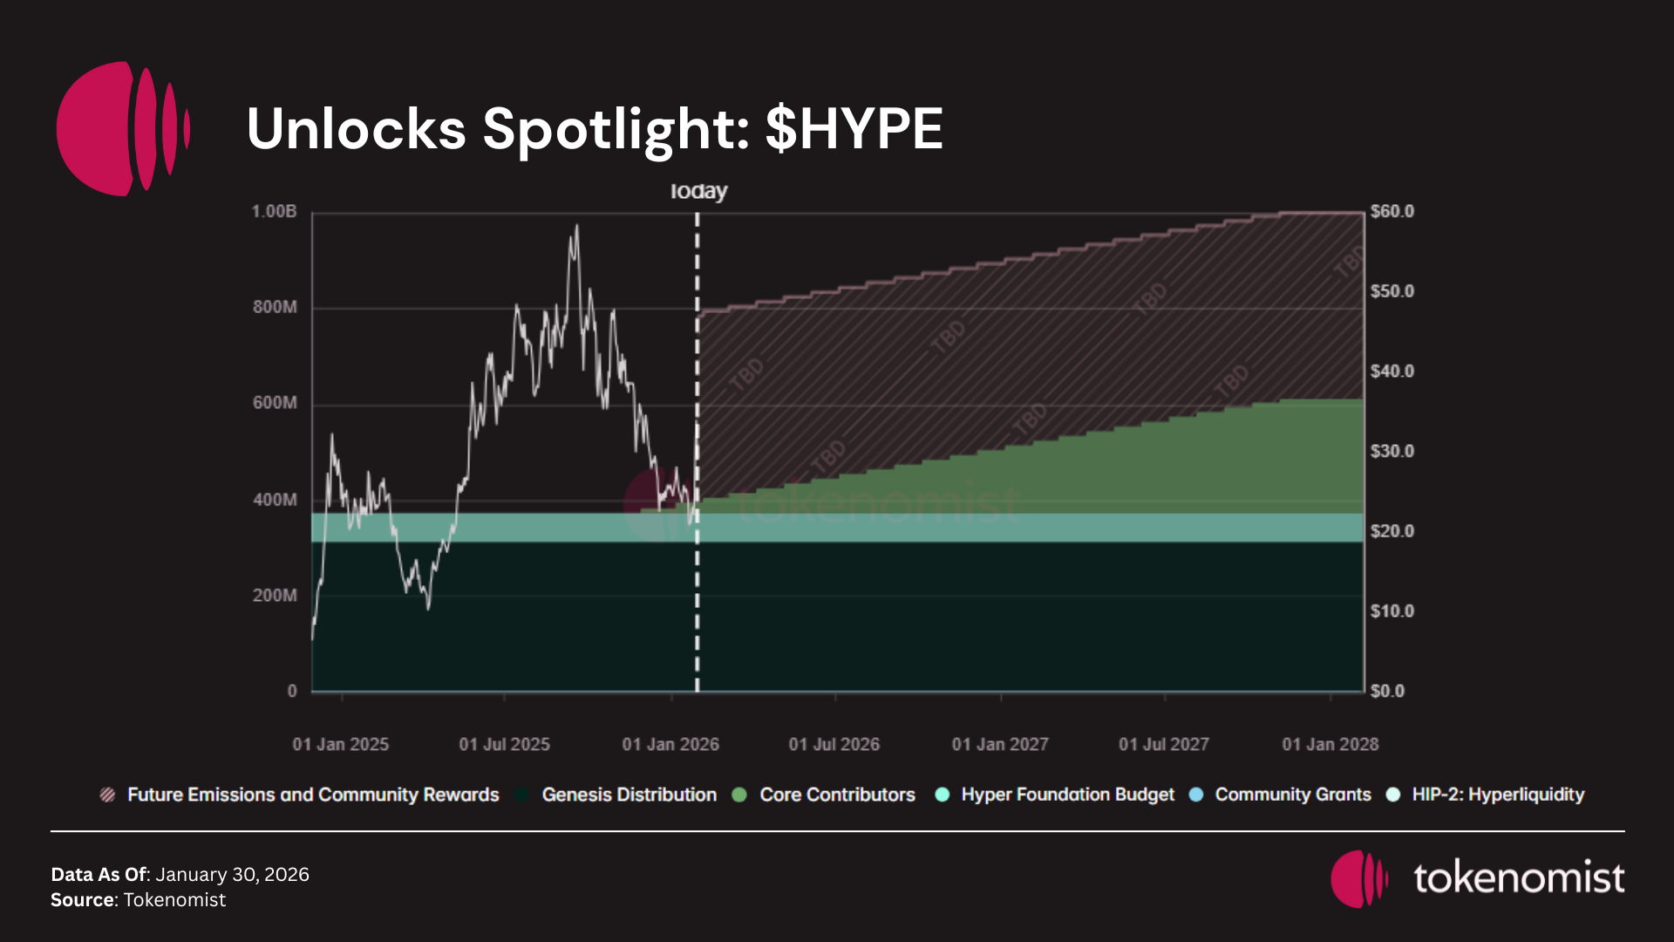
Task: Click the HIP-2: Hyperliquidity legend dot
Action: (x=1393, y=795)
